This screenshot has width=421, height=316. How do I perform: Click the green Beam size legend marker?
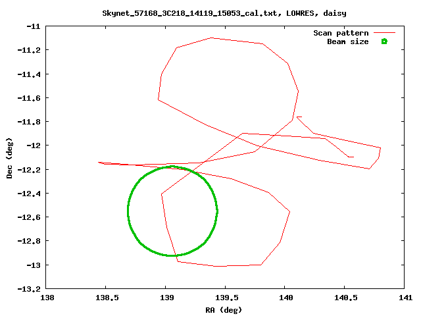pyautogui.click(x=384, y=41)
